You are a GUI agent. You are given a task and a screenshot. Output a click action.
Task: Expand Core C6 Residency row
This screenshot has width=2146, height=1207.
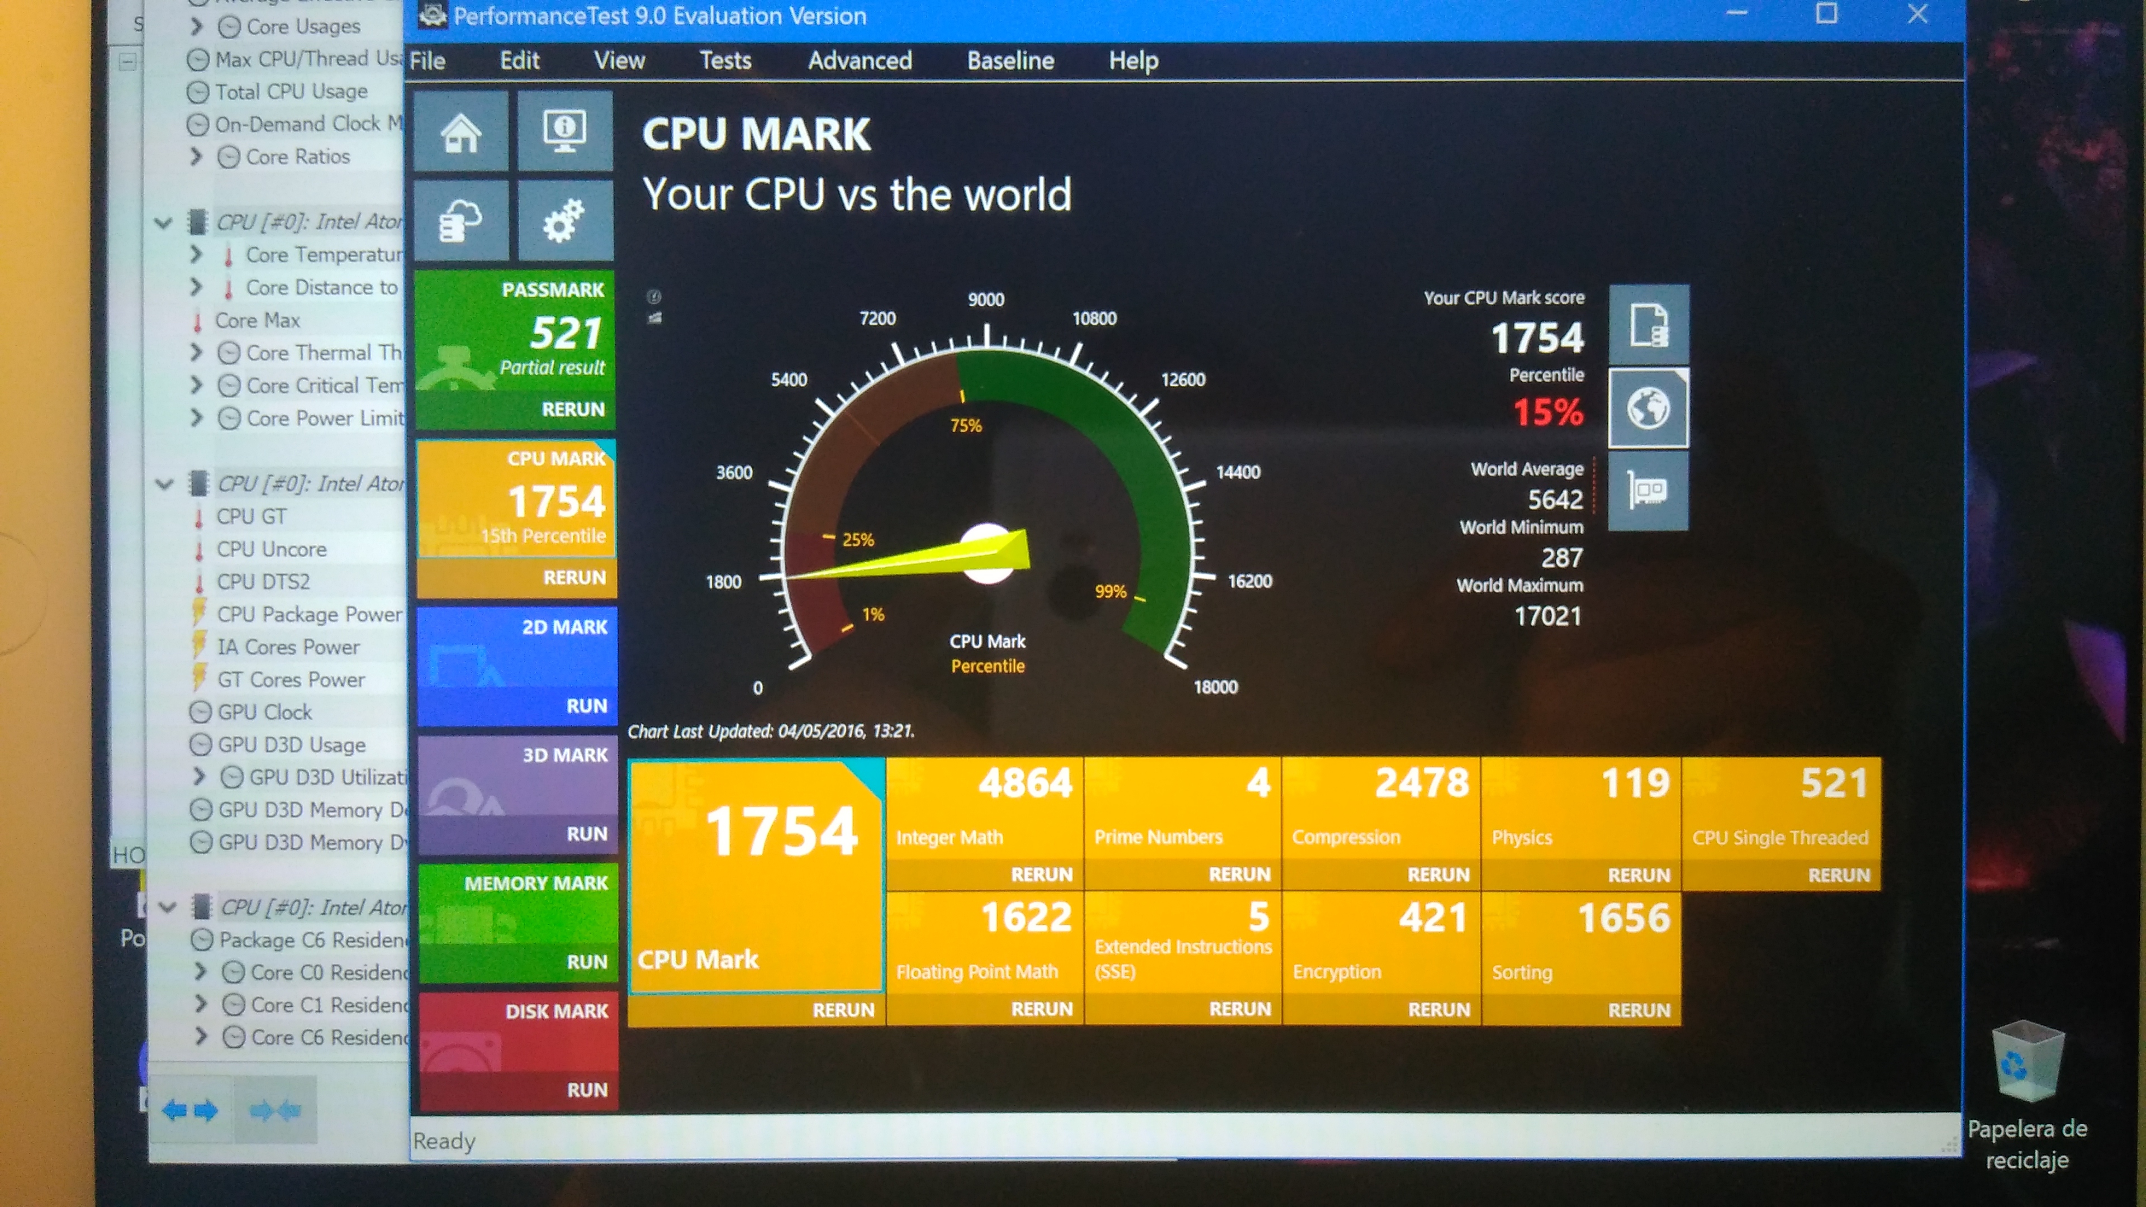201,1036
